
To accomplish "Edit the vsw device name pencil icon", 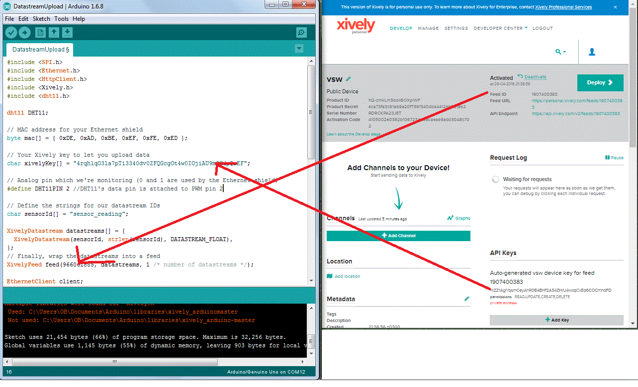I will click(x=349, y=79).
